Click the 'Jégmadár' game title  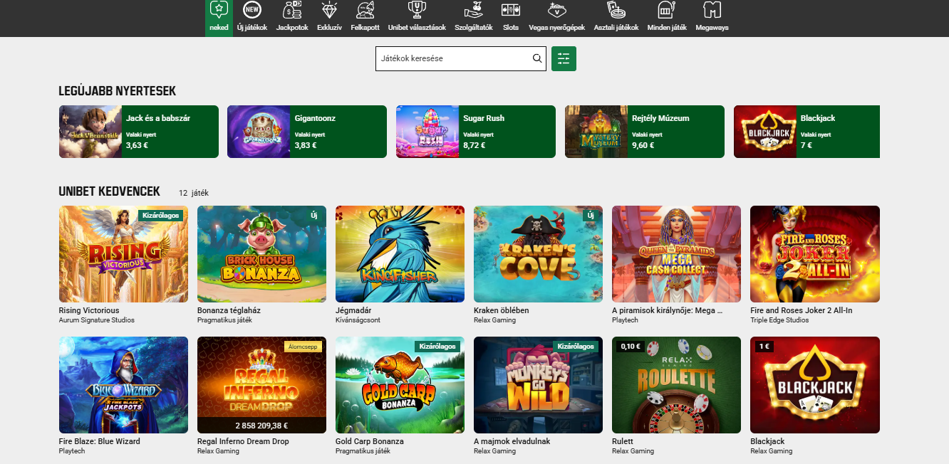[353, 310]
